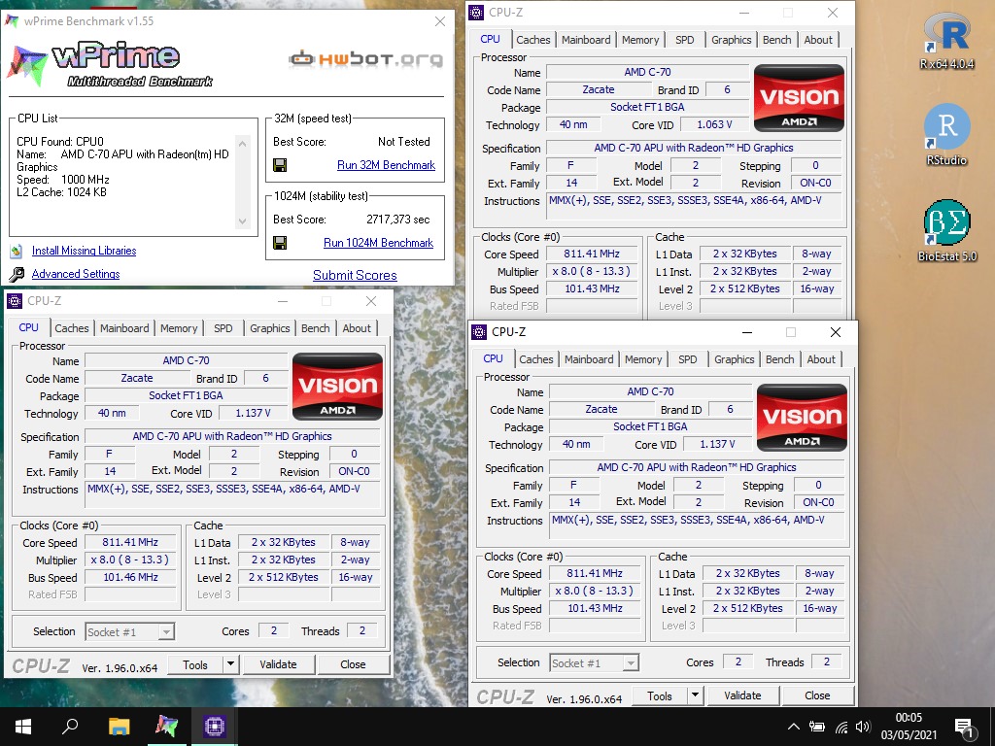This screenshot has width=995, height=746.
Task: Click the VISION AMD logo in top-right CPU-Z
Action: [x=799, y=98]
